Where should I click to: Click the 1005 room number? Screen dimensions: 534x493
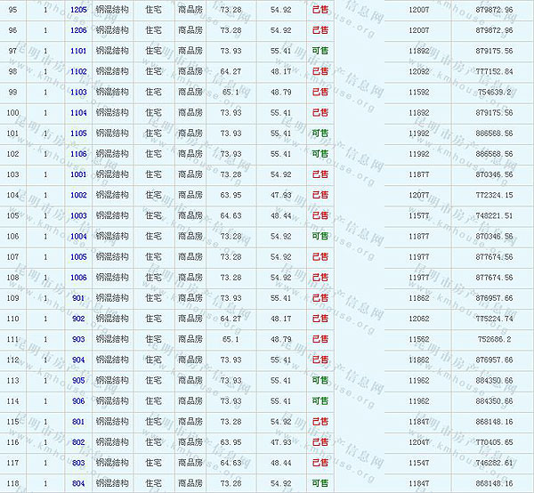[x=78, y=257]
